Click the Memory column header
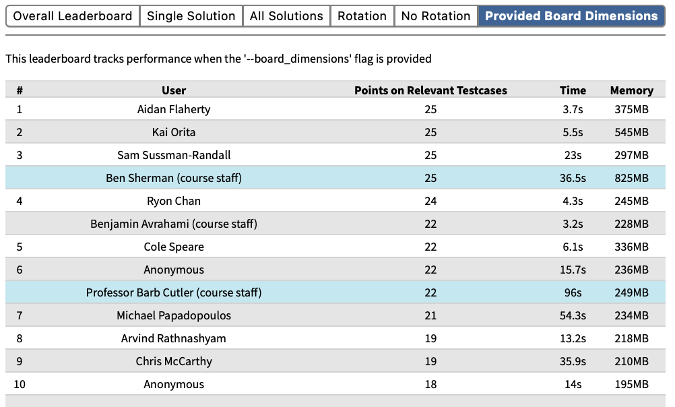The width and height of the screenshot is (675, 407). [x=631, y=90]
